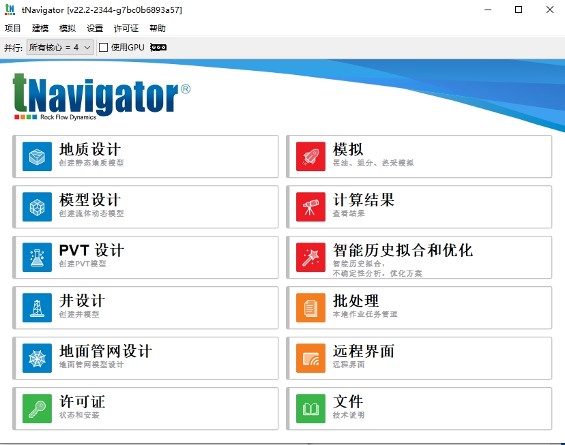Open the 帮助 menu

[158, 29]
